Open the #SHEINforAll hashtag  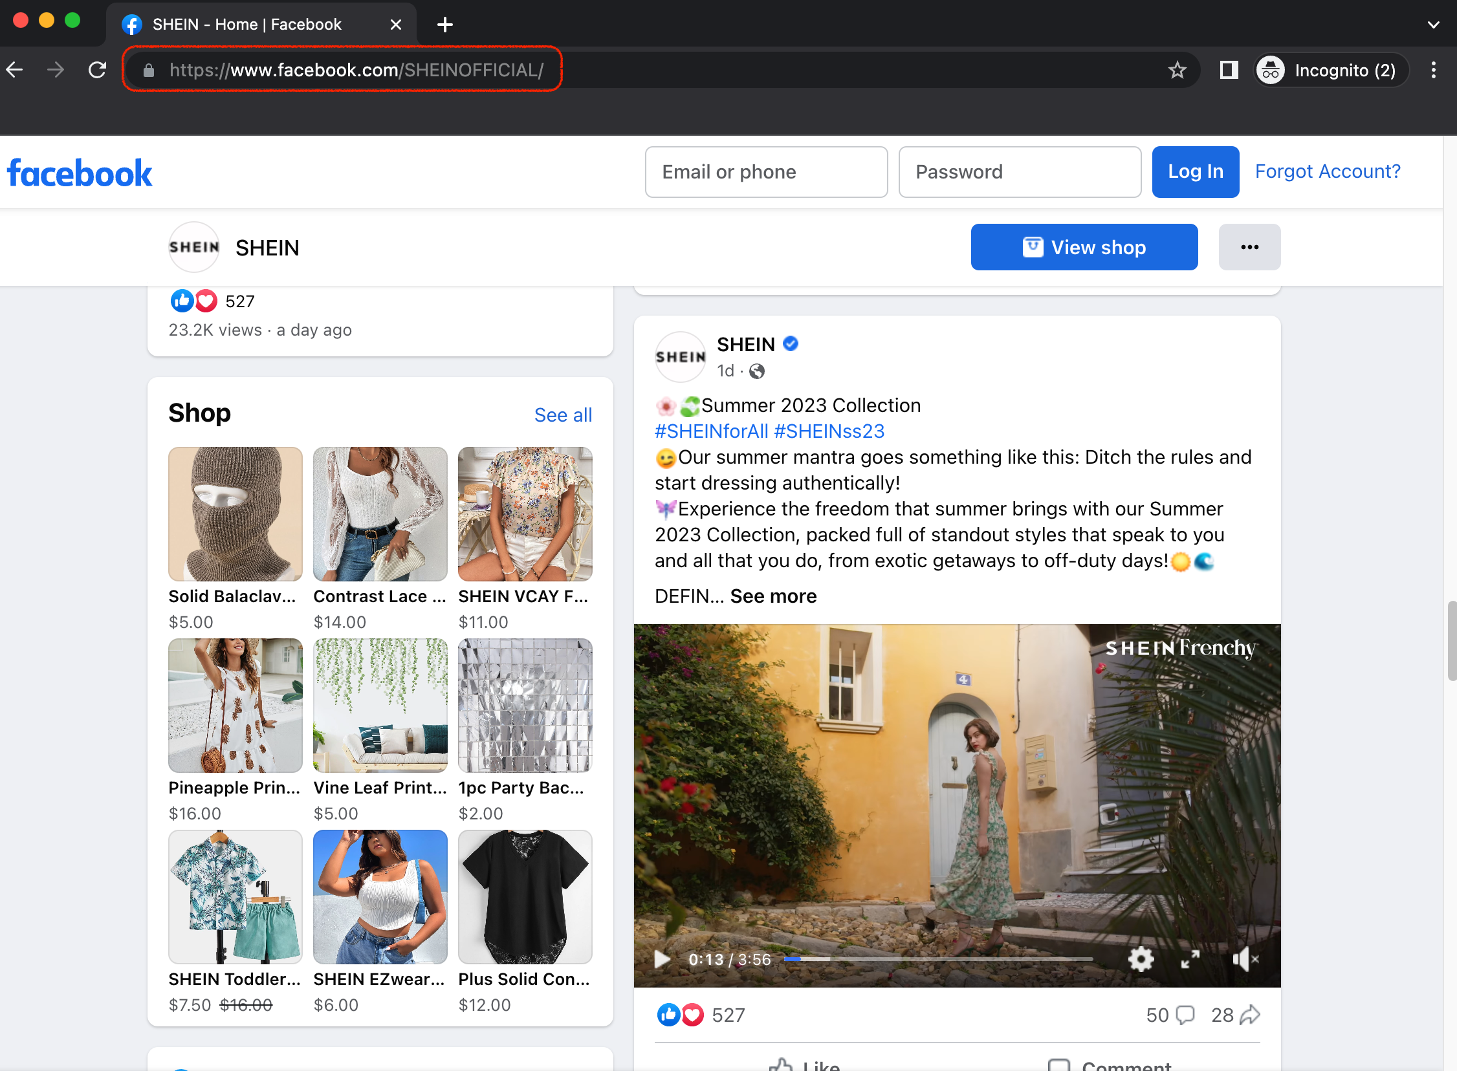pyautogui.click(x=711, y=431)
